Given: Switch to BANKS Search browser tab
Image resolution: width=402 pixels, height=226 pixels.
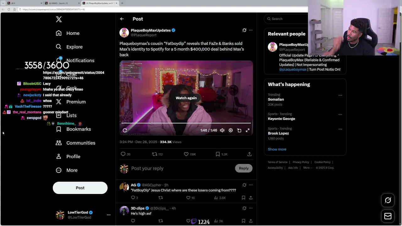Looking at the screenshot, I should (x=62, y=3).
